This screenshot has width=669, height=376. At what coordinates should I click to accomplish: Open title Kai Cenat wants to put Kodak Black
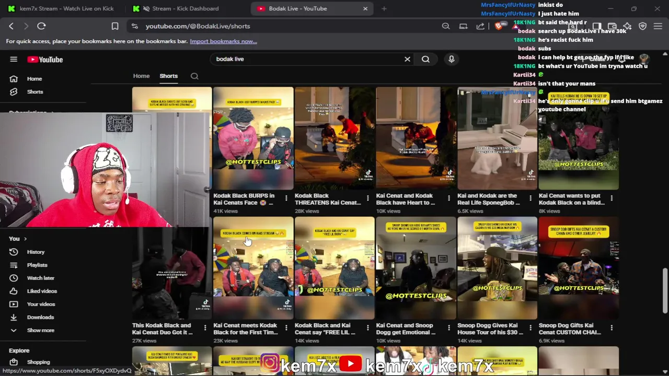(x=570, y=199)
